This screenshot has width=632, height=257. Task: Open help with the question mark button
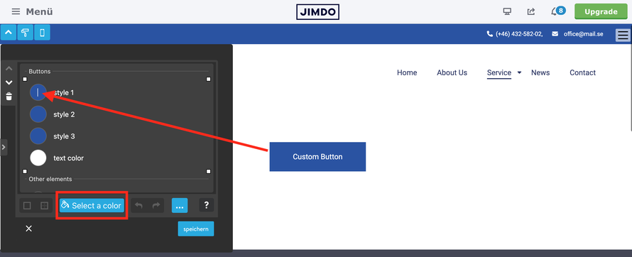coord(207,205)
